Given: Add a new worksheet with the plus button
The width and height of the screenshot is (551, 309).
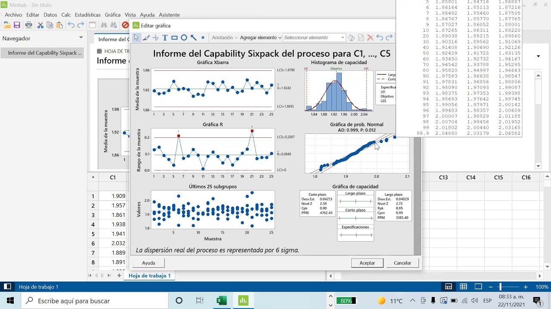Looking at the screenshot, I should (119, 276).
